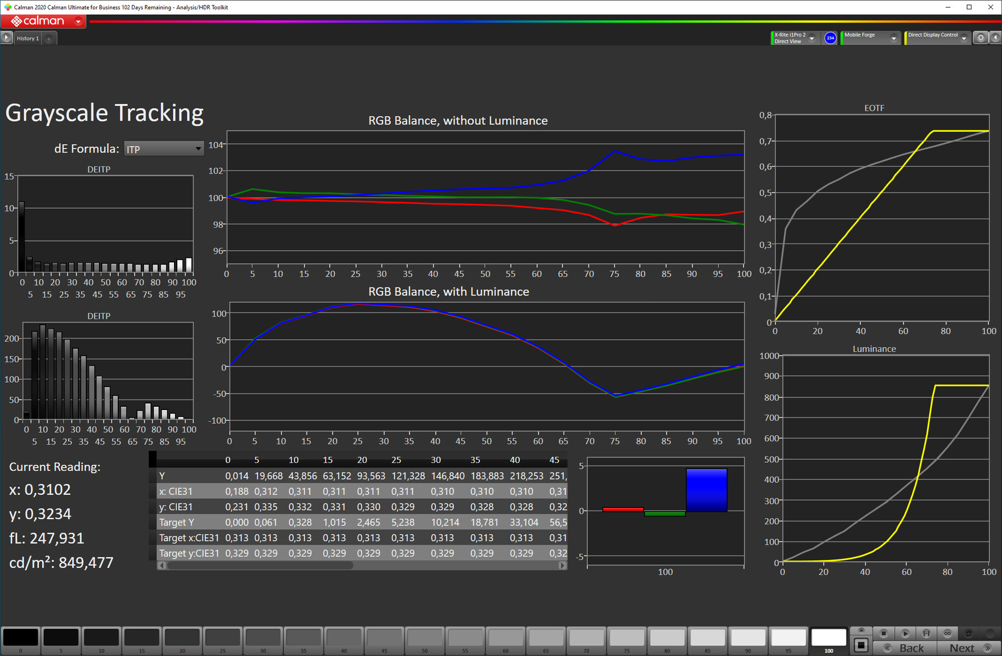Collapse the right panel with the arrow icon
Image resolution: width=1002 pixels, height=656 pixels.
995,38
